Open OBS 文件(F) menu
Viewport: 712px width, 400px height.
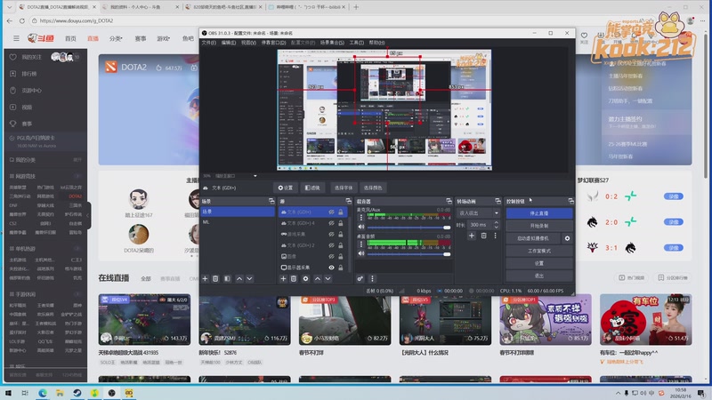pos(209,43)
